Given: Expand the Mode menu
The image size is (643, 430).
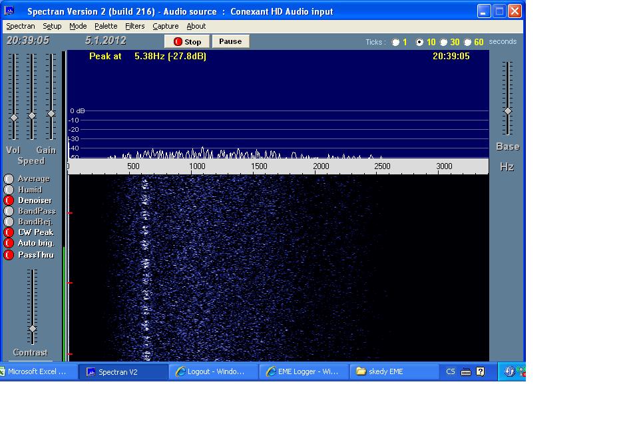Looking at the screenshot, I should (78, 26).
